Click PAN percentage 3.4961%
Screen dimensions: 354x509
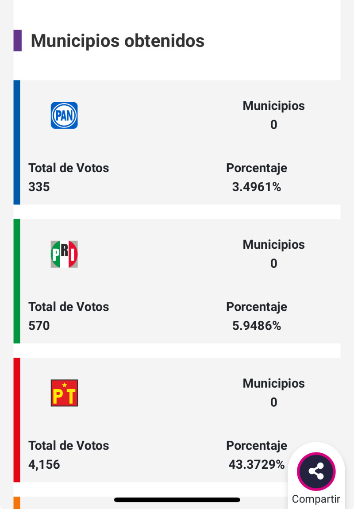pos(257,187)
